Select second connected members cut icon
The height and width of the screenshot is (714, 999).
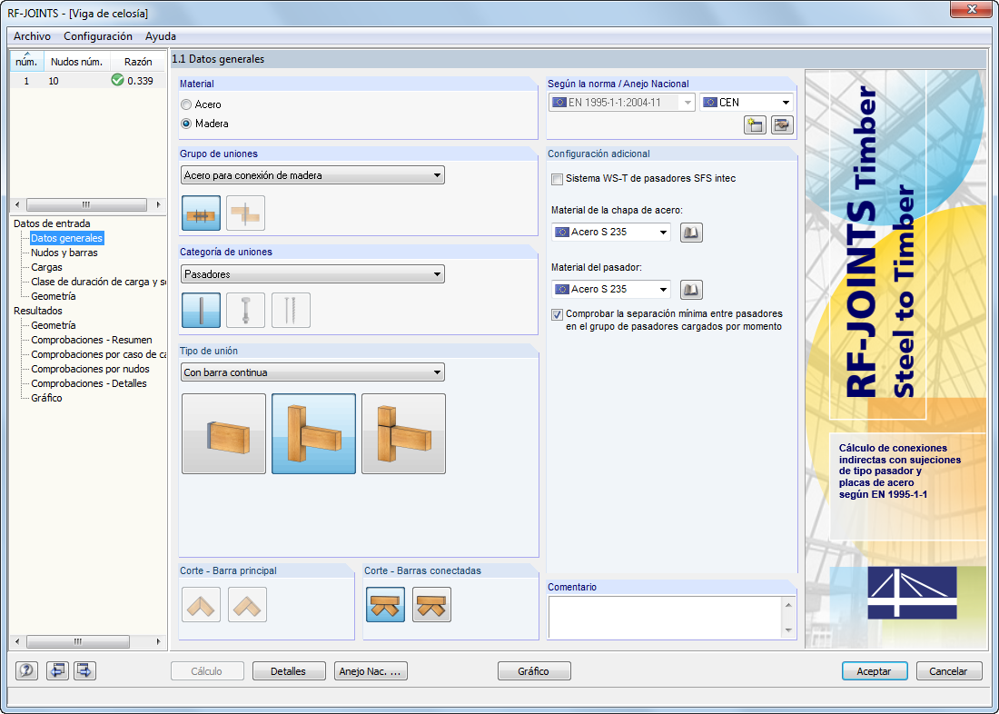tap(431, 604)
